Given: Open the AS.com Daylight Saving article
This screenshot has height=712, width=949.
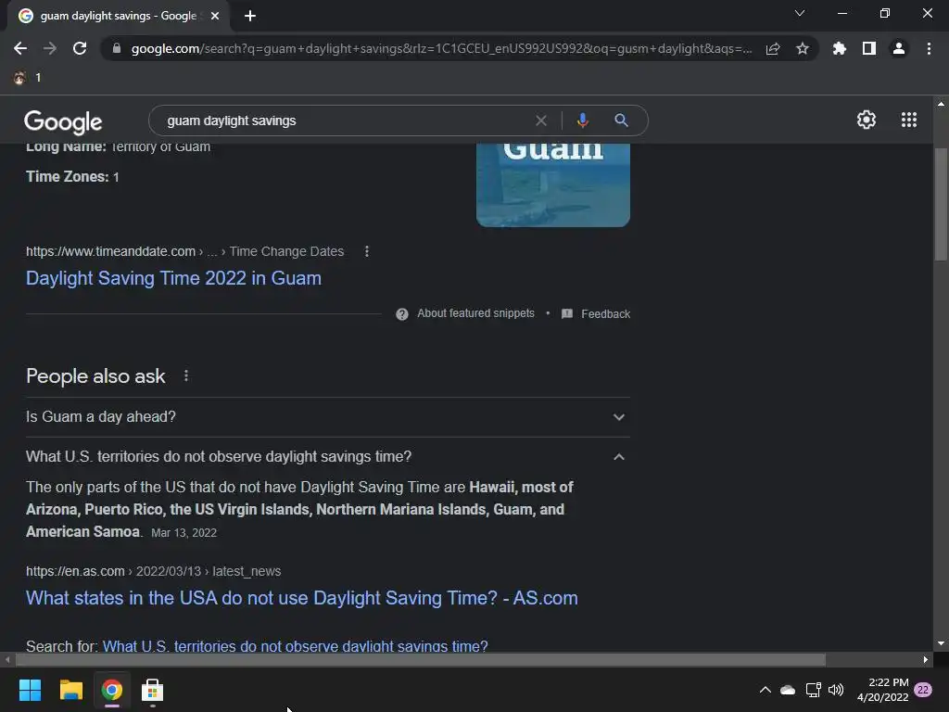Looking at the screenshot, I should click(x=302, y=598).
